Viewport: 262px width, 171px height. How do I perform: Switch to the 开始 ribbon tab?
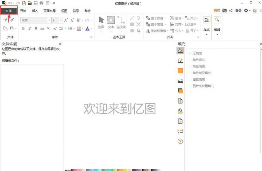click(x=23, y=11)
